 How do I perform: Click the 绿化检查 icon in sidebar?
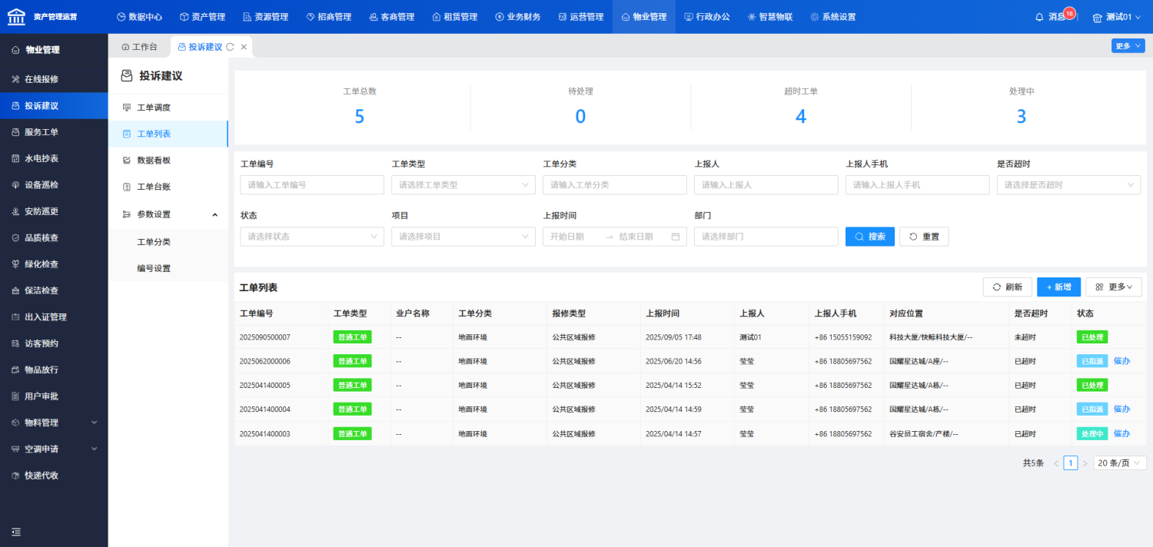16,264
